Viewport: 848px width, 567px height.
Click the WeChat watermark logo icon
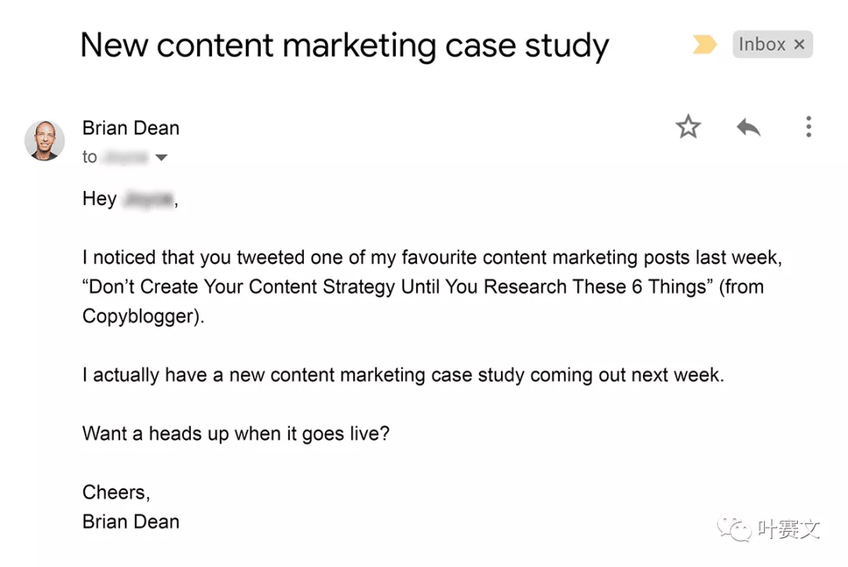[738, 530]
